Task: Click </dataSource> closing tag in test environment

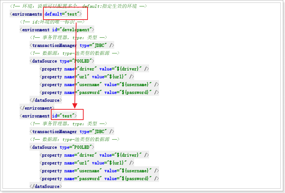Action: pos(46,187)
